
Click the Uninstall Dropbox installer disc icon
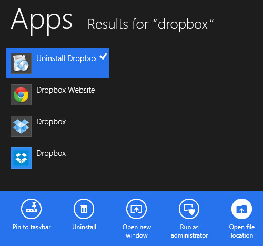[21, 63]
